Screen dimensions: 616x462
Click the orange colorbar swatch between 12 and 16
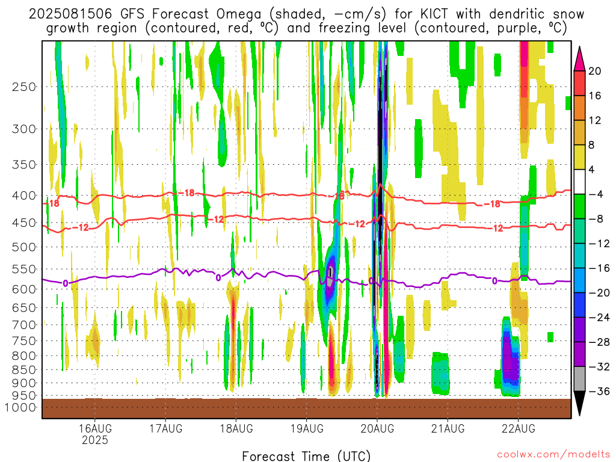(579, 108)
